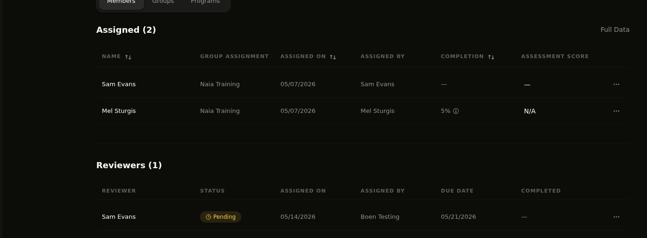This screenshot has height=238, width=647.
Task: Click the Status column header
Action: (212, 191)
